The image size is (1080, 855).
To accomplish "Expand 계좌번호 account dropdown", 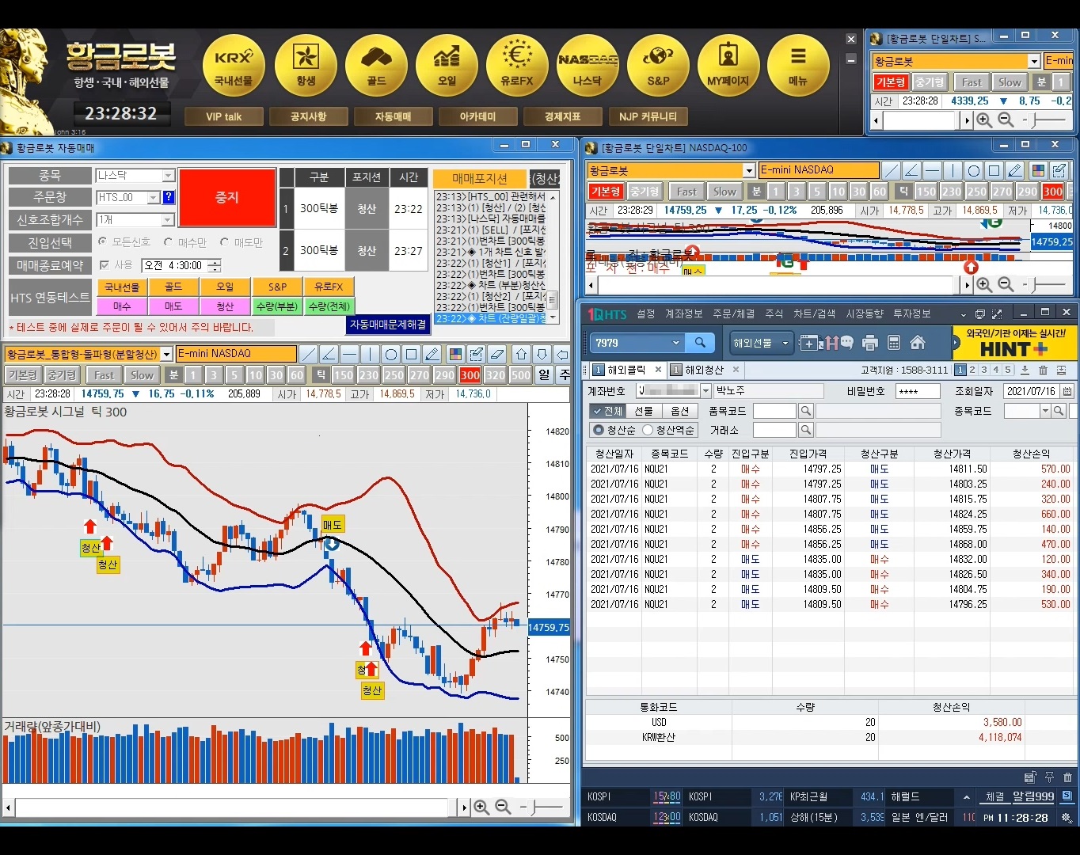I will pyautogui.click(x=705, y=391).
